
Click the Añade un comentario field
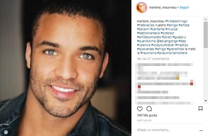167,130
